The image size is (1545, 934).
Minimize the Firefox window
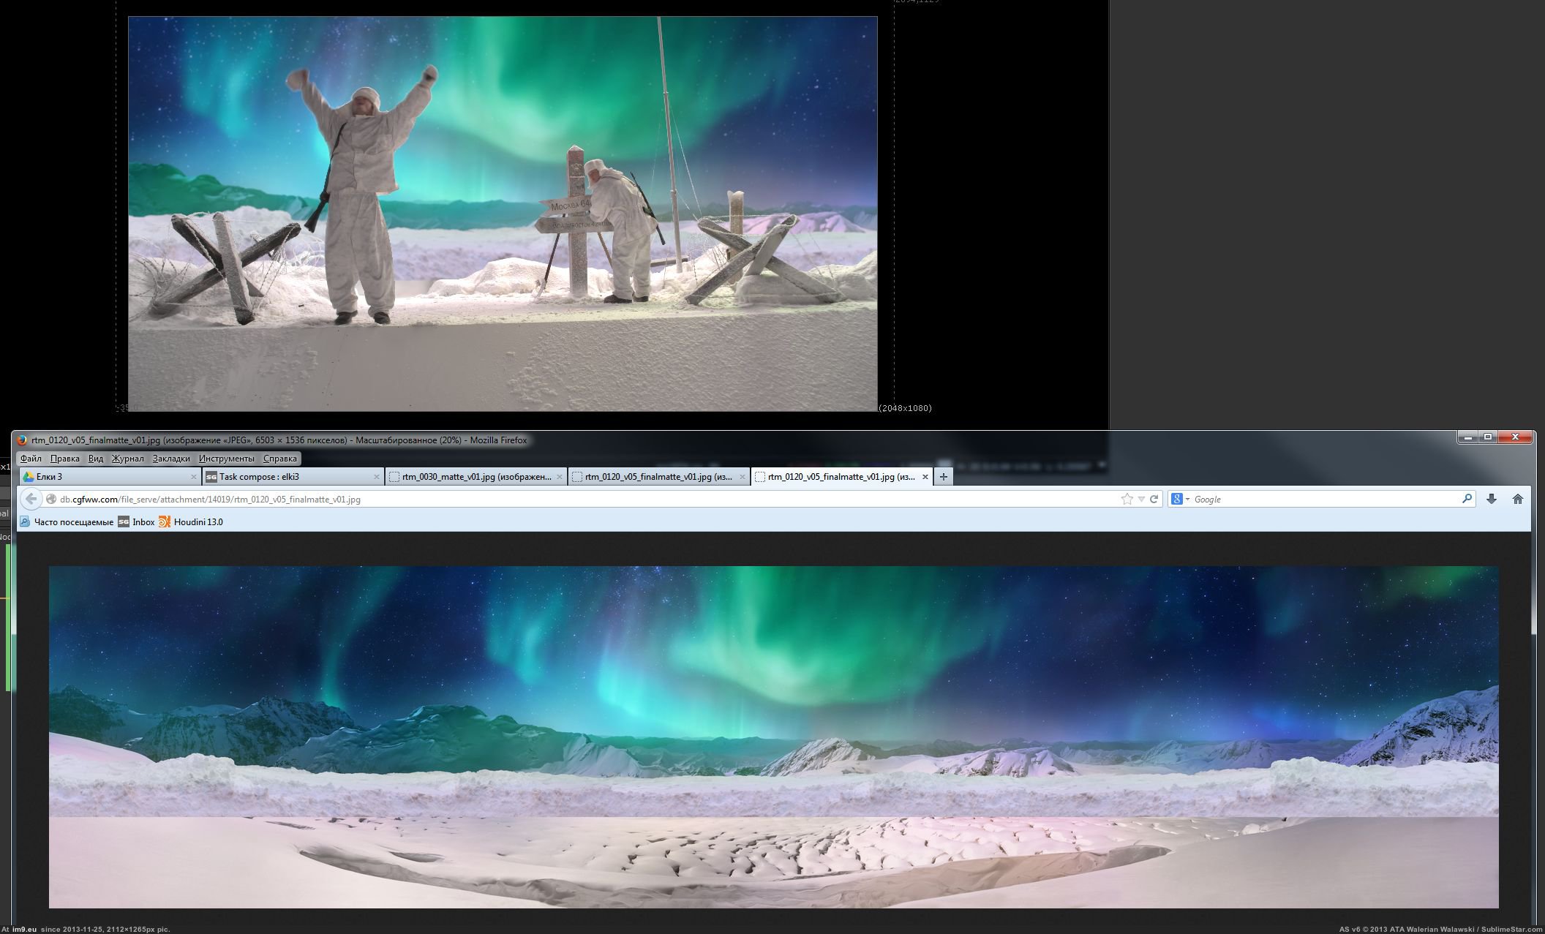tap(1466, 437)
